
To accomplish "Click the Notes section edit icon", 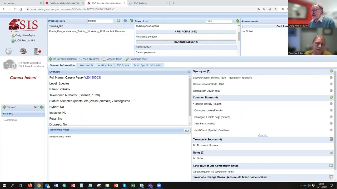I will coord(331,153).
